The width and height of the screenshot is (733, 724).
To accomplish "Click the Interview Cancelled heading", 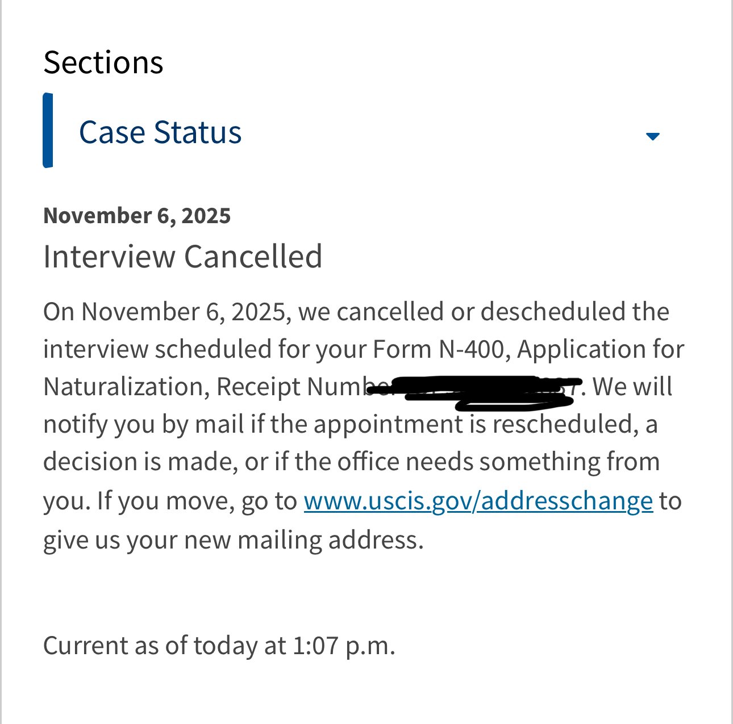I will [182, 256].
